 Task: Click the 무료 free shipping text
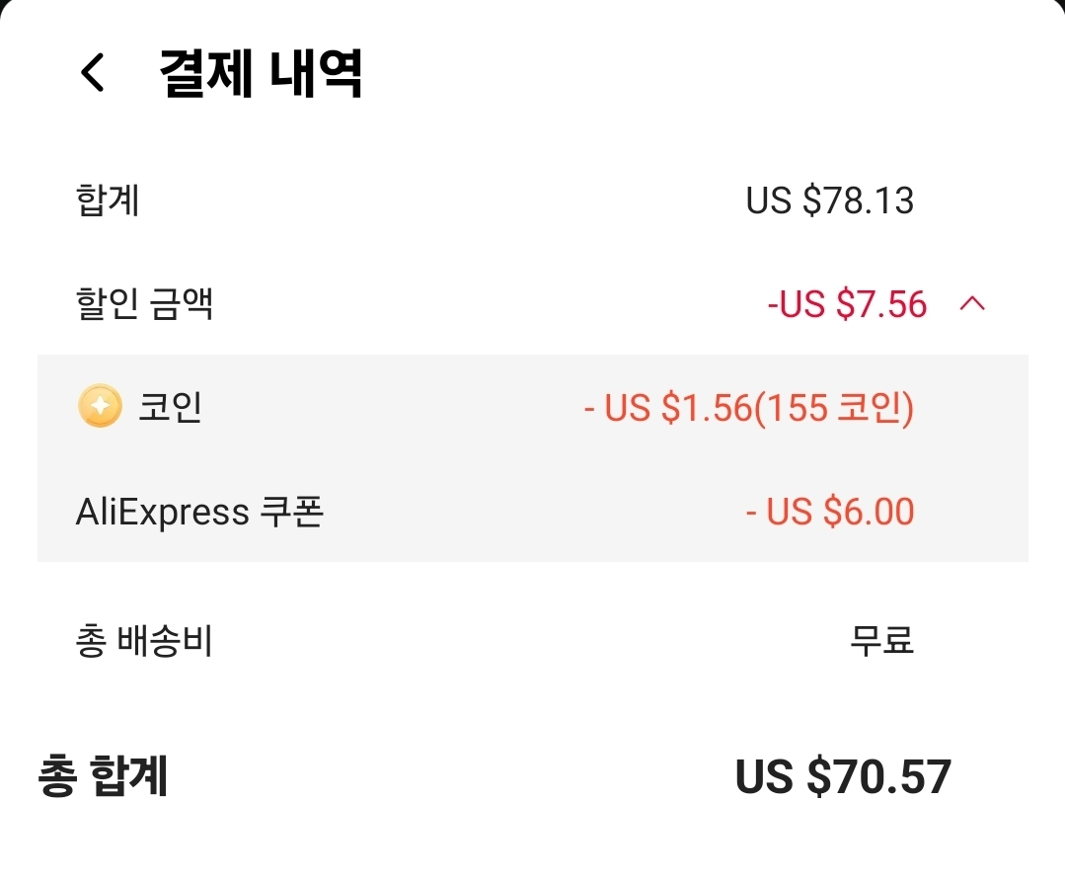(881, 642)
